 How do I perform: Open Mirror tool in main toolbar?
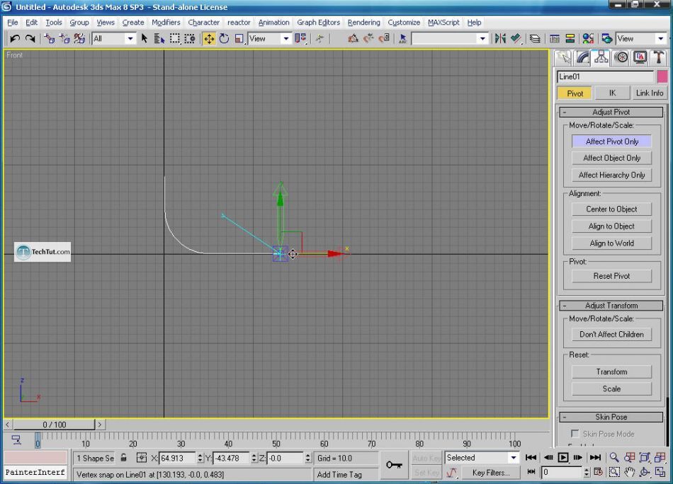click(x=500, y=39)
